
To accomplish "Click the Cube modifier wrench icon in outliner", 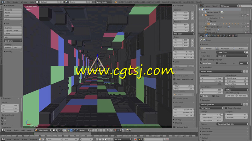I will click(x=218, y=30).
